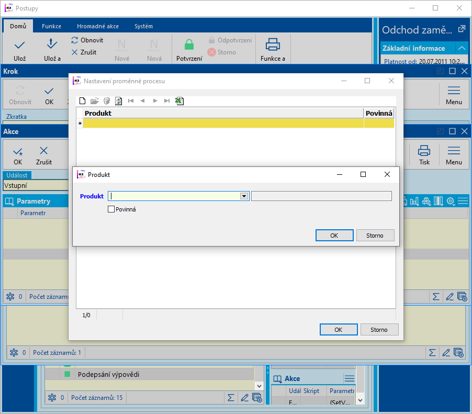472x414 pixels.
Task: Click pop-out icon next to Odchod zamě... title
Action: coord(461,29)
